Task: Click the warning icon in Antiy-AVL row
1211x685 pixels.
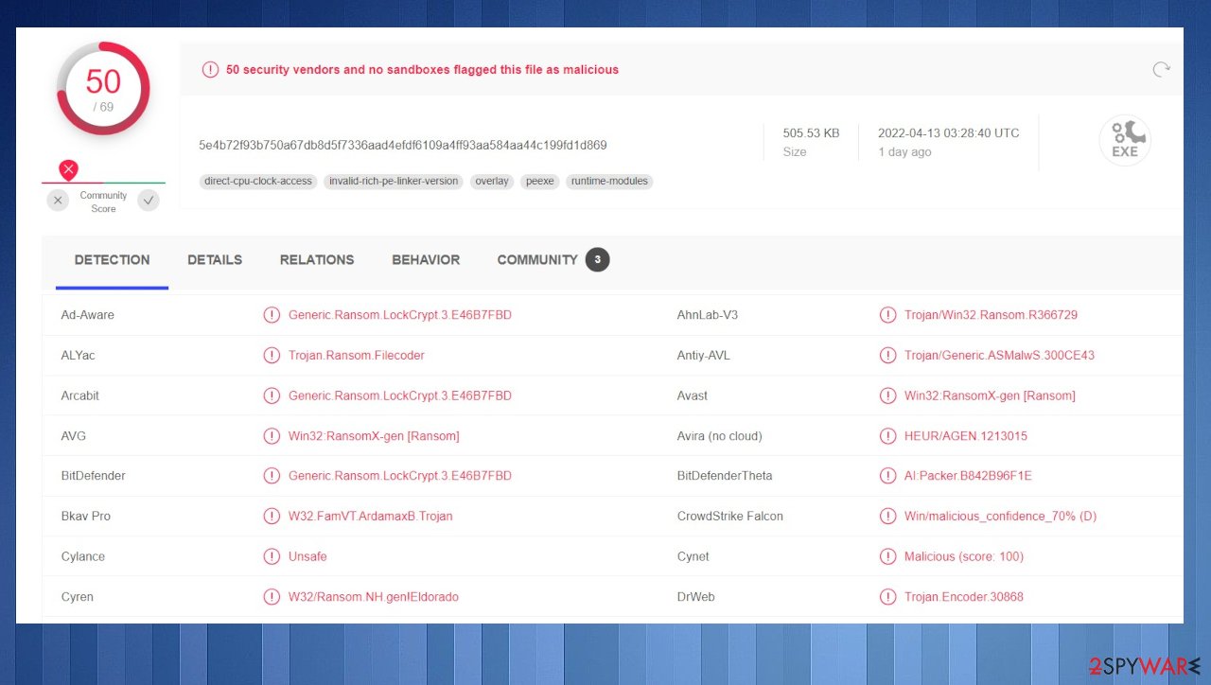Action: [887, 356]
